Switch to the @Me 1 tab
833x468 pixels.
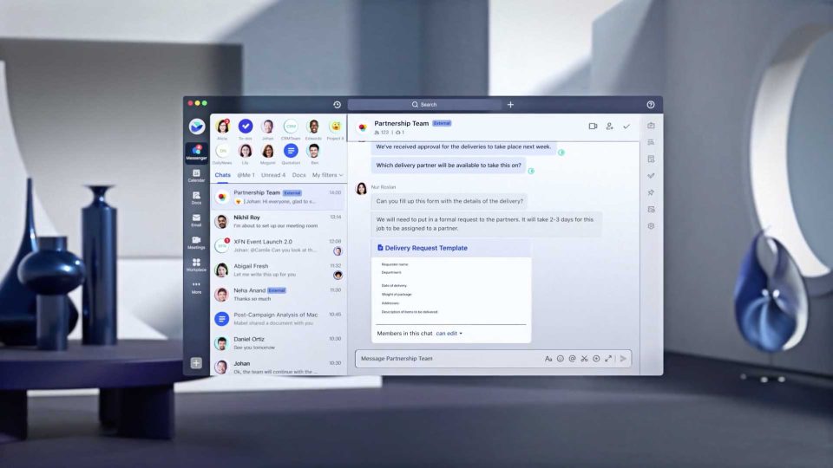pos(246,175)
